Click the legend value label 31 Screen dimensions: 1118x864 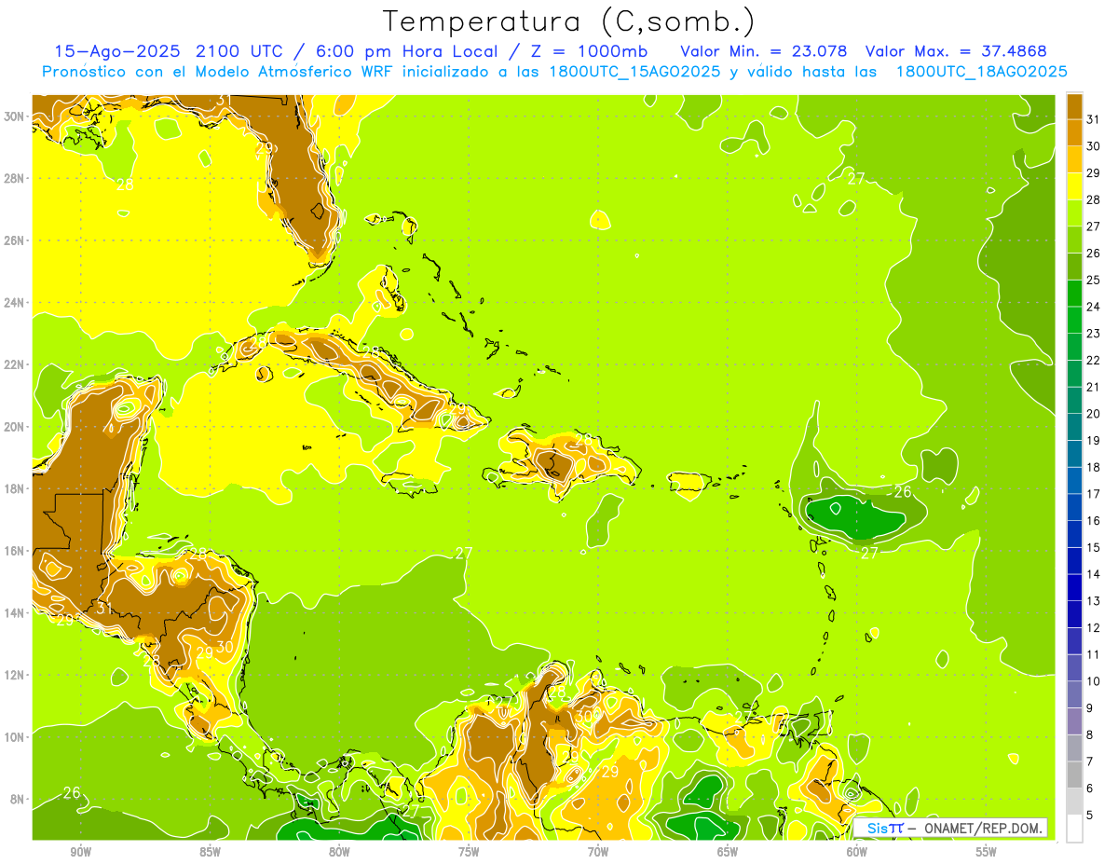pos(1094,119)
